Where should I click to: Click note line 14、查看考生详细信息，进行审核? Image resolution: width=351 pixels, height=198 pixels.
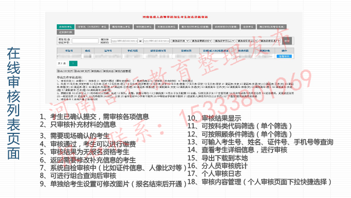tap(237, 150)
